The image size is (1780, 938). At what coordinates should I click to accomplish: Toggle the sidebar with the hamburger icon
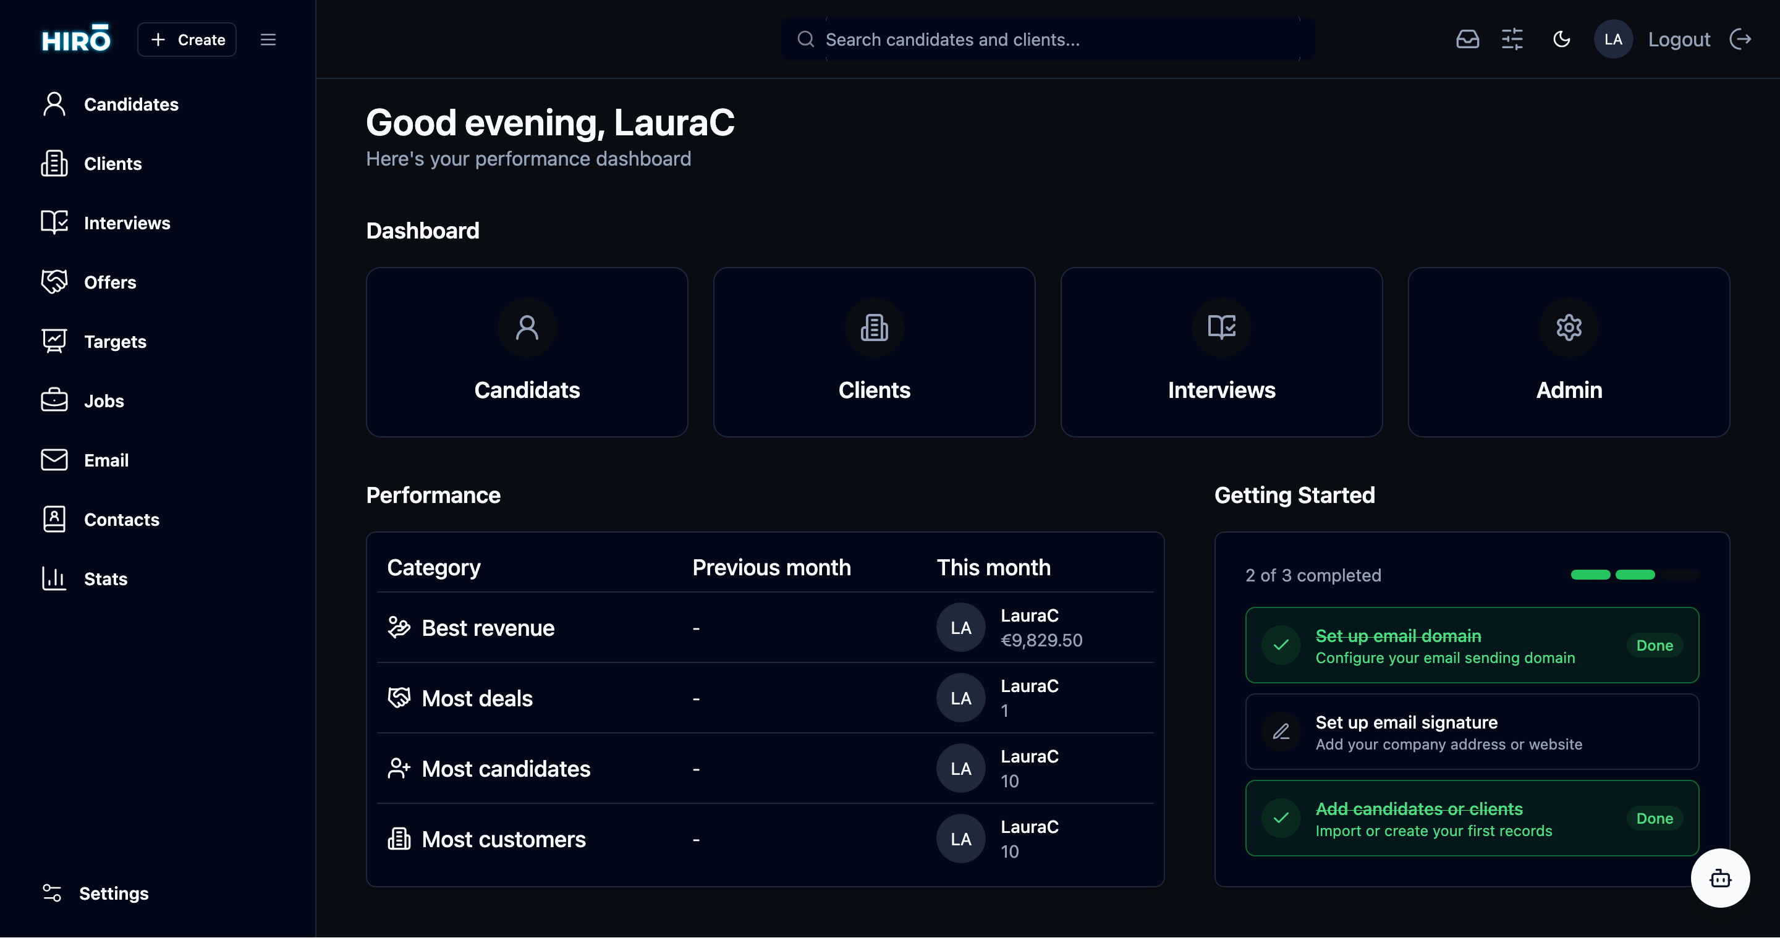tap(268, 40)
